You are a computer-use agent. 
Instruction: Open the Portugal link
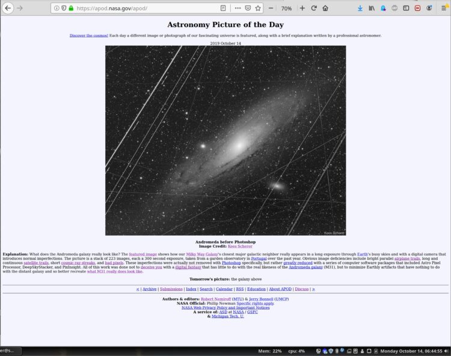coord(259,259)
